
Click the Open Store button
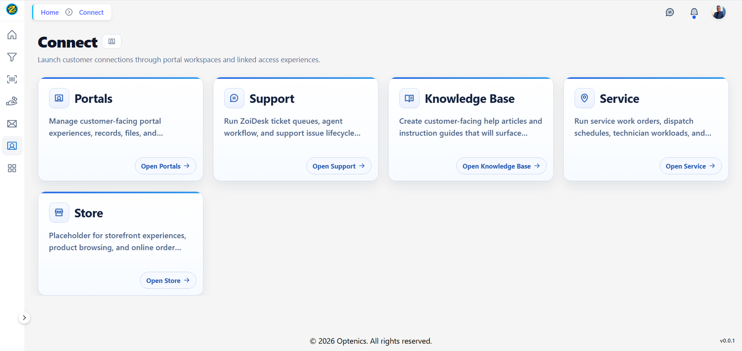click(x=168, y=281)
